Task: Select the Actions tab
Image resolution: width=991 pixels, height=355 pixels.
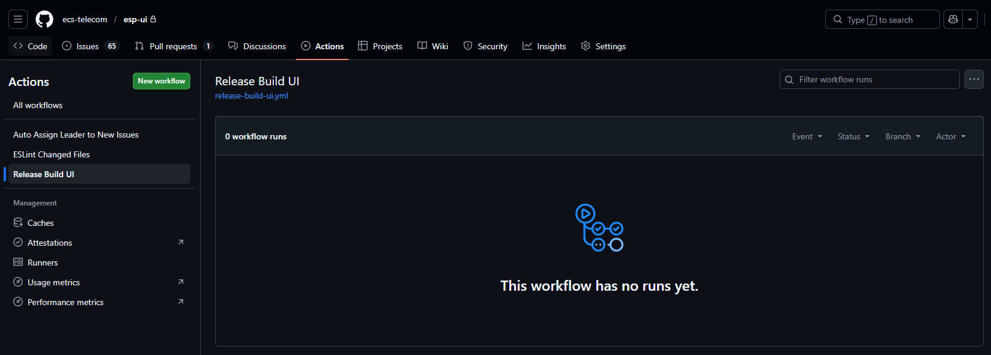Action: [x=323, y=46]
